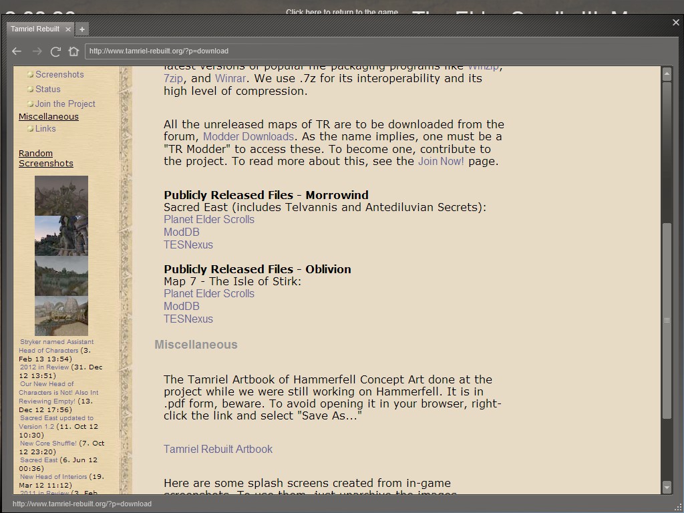Download the Tamriel Rebuilt Artbook

pos(218,450)
